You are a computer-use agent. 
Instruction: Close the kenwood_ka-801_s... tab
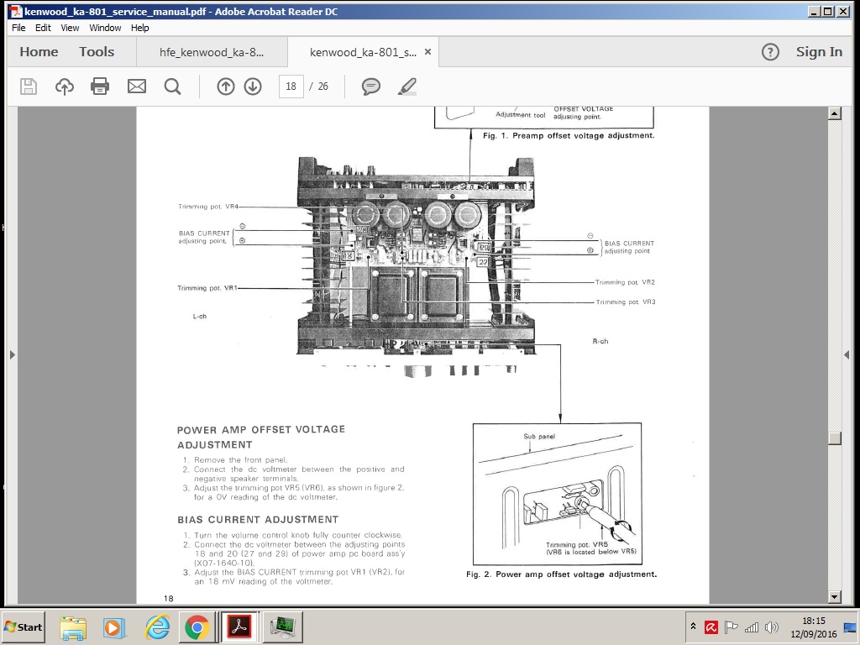427,51
